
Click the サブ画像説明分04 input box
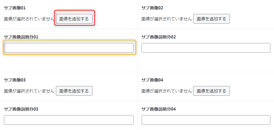(206, 120)
